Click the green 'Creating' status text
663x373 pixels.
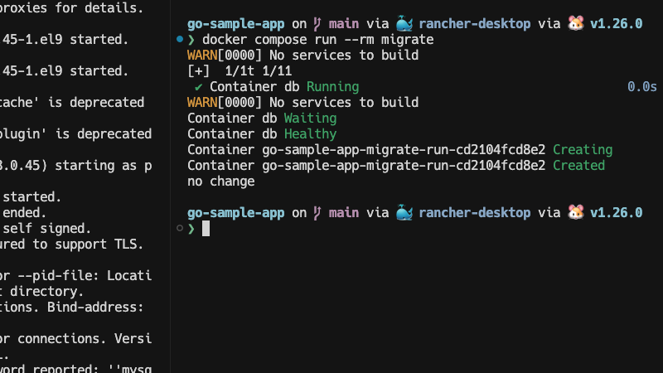click(582, 150)
